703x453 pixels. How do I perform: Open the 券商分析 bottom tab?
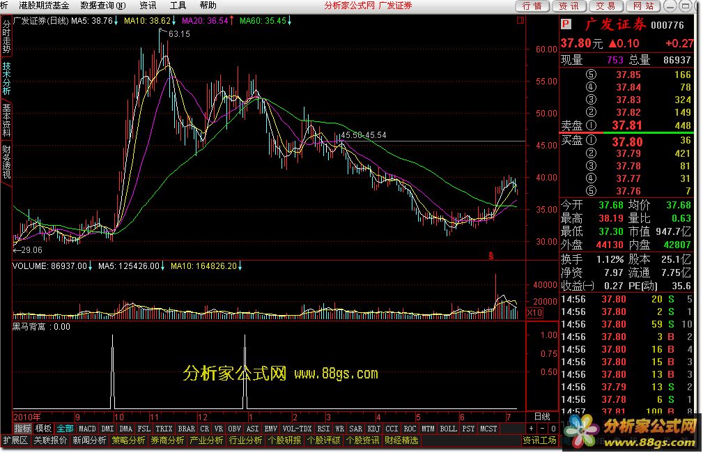(x=167, y=440)
